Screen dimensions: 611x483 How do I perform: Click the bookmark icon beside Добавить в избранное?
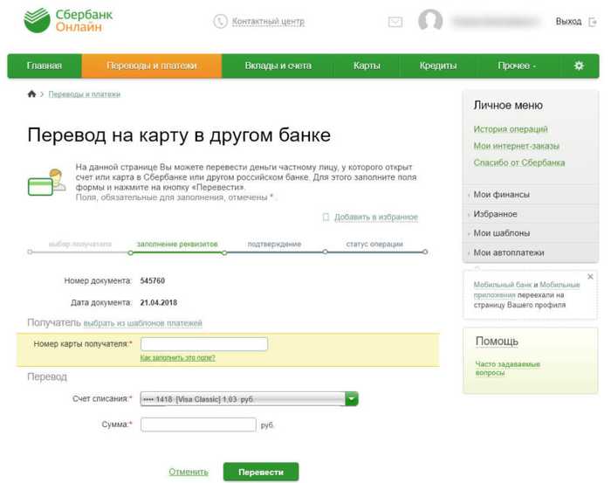[x=326, y=217]
